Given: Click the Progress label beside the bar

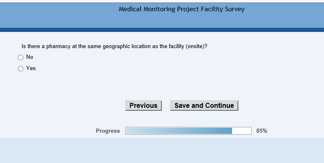Looking at the screenshot, I should tap(108, 131).
